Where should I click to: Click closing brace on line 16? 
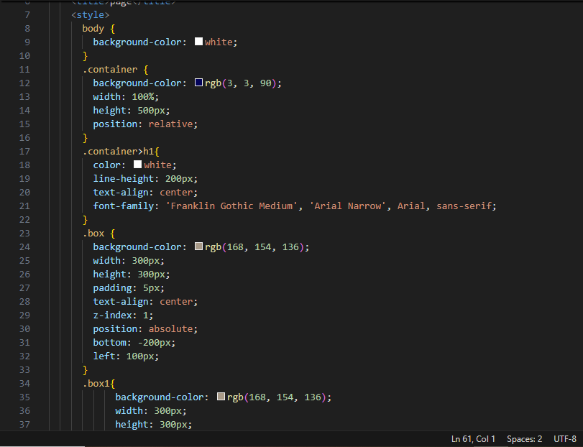click(85, 138)
